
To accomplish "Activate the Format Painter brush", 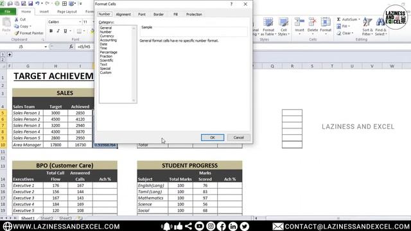I will pos(17,33).
